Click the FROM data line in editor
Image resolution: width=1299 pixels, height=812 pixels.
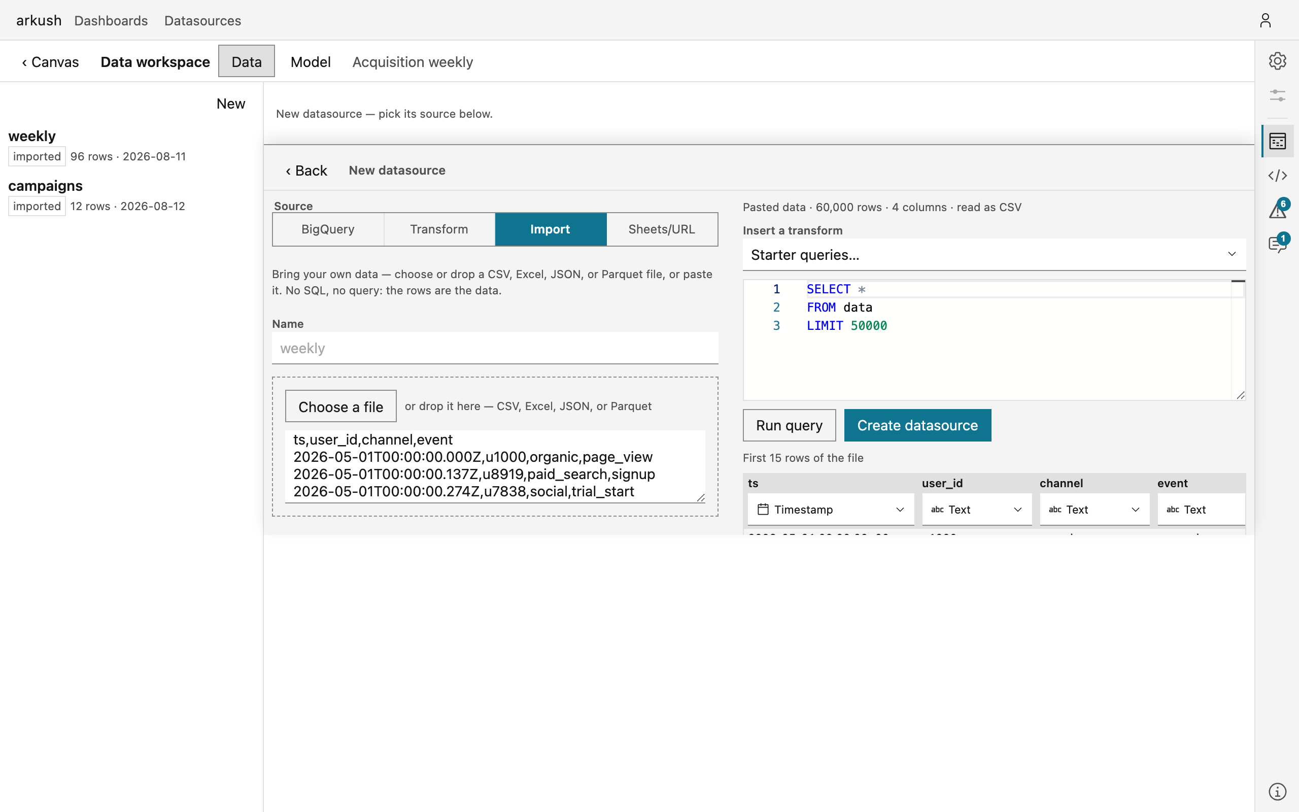click(x=839, y=307)
